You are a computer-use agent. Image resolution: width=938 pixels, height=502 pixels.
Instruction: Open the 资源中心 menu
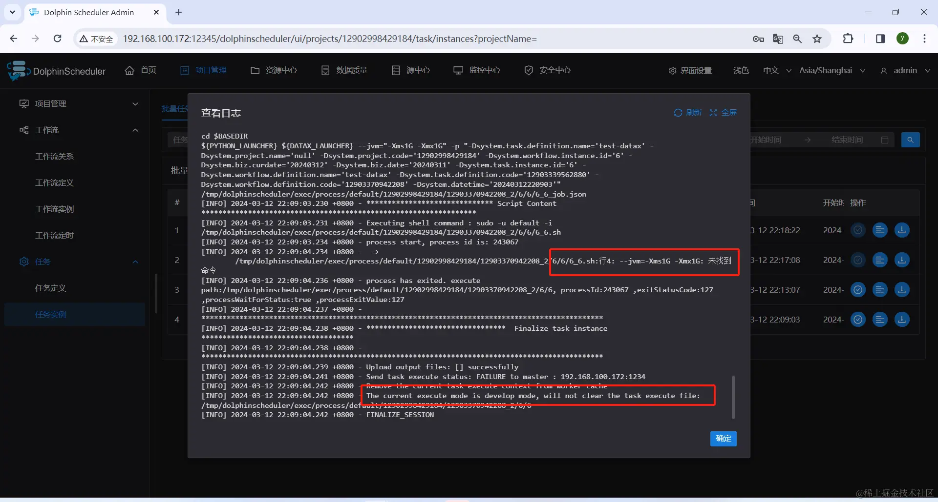(274, 70)
